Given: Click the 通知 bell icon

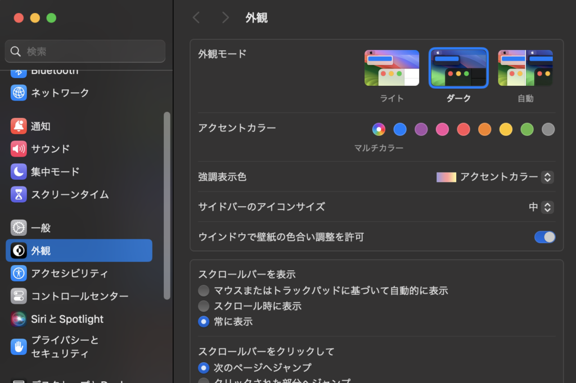Looking at the screenshot, I should [x=19, y=126].
